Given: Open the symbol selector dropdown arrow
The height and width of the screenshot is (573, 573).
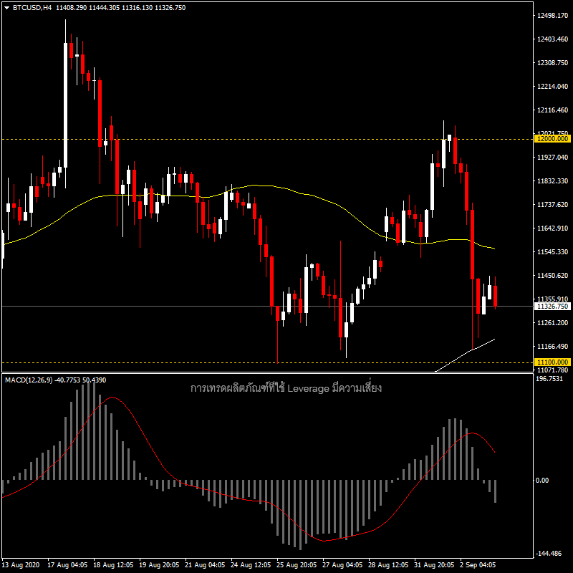Looking at the screenshot, I should [8, 7].
